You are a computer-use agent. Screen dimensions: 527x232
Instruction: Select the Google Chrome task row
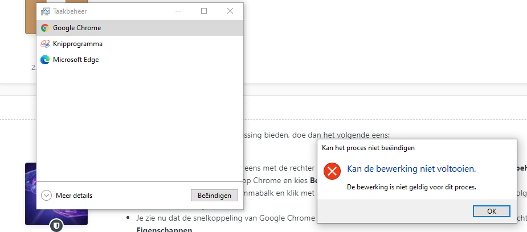click(140, 28)
